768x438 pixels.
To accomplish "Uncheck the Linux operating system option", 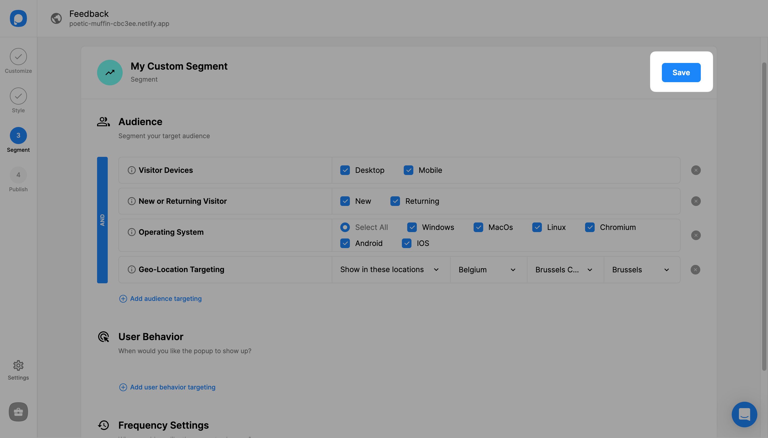I will [537, 227].
